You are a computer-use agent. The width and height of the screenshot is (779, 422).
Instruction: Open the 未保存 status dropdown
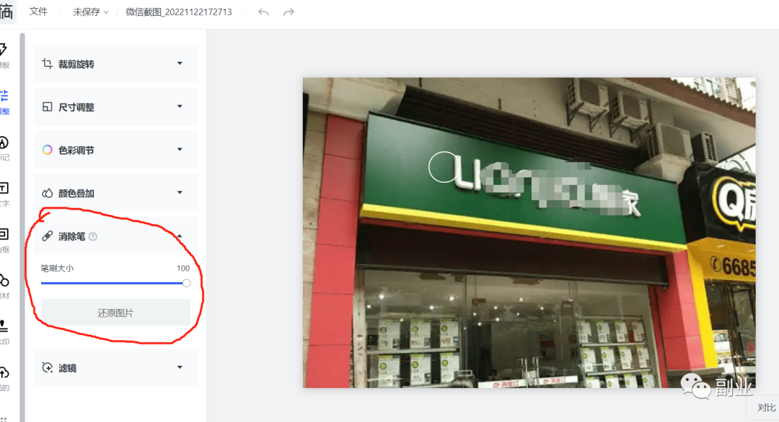pyautogui.click(x=90, y=12)
